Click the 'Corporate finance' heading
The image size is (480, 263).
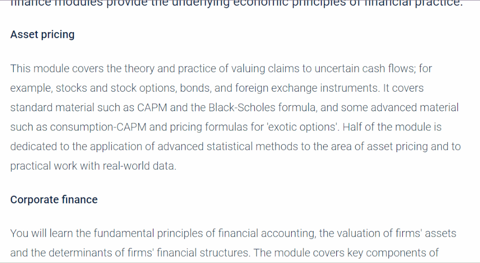[54, 199]
